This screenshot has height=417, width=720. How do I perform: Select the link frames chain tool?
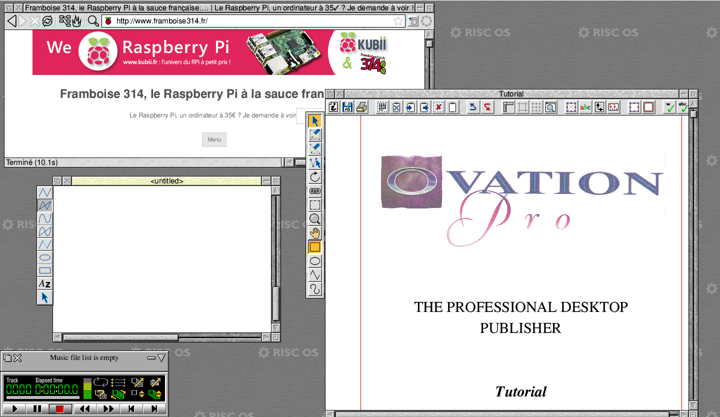[x=315, y=191]
